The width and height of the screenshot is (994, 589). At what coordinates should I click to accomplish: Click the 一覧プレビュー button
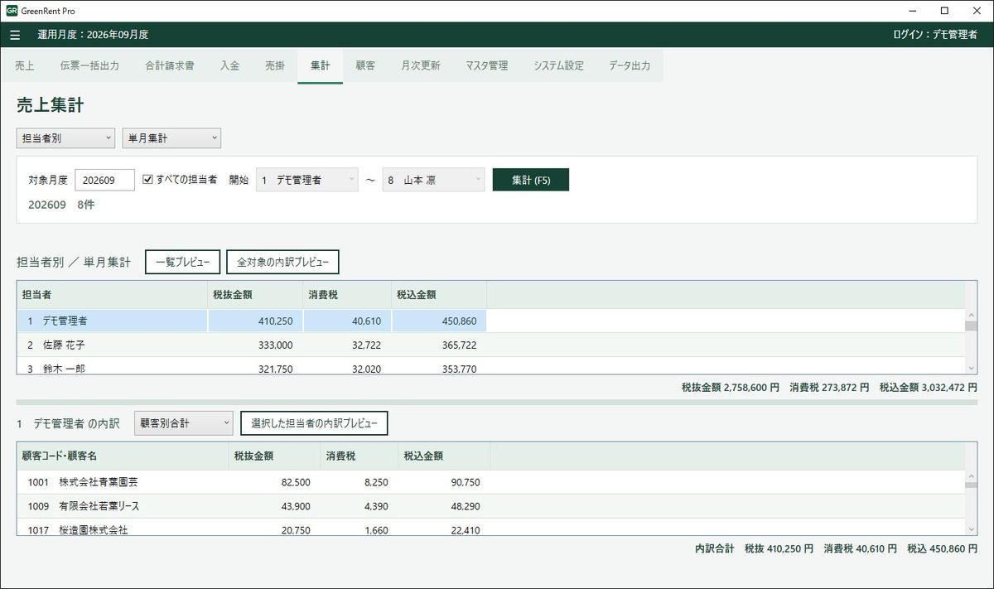pos(183,262)
